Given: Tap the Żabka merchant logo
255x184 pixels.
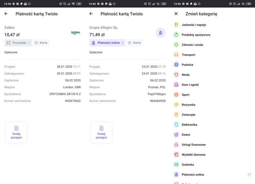Looking at the screenshot, I should 76,32.
